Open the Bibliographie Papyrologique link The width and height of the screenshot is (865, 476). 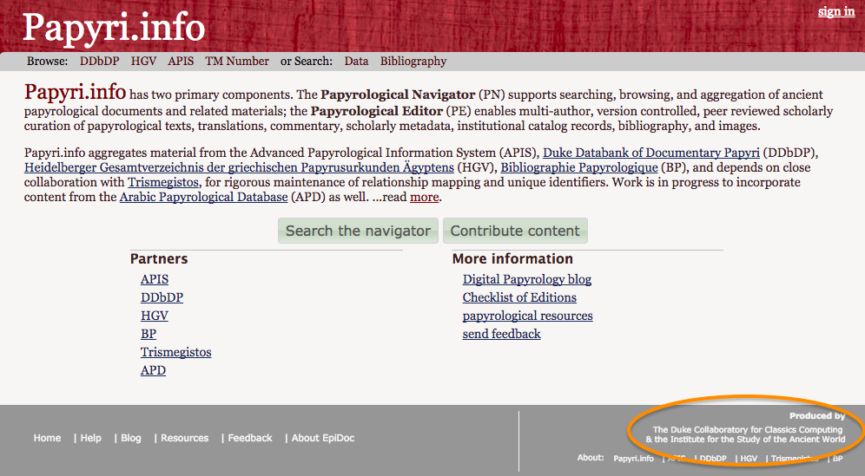point(579,167)
